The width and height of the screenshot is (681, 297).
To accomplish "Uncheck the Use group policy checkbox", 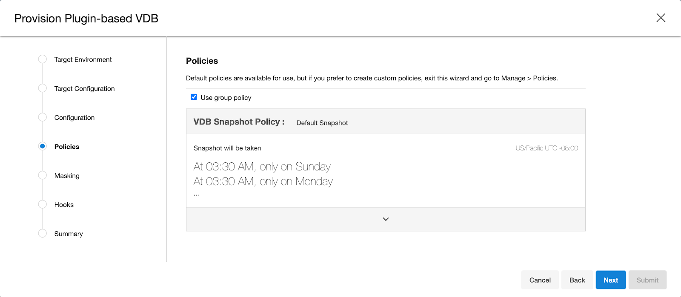I will click(x=194, y=97).
